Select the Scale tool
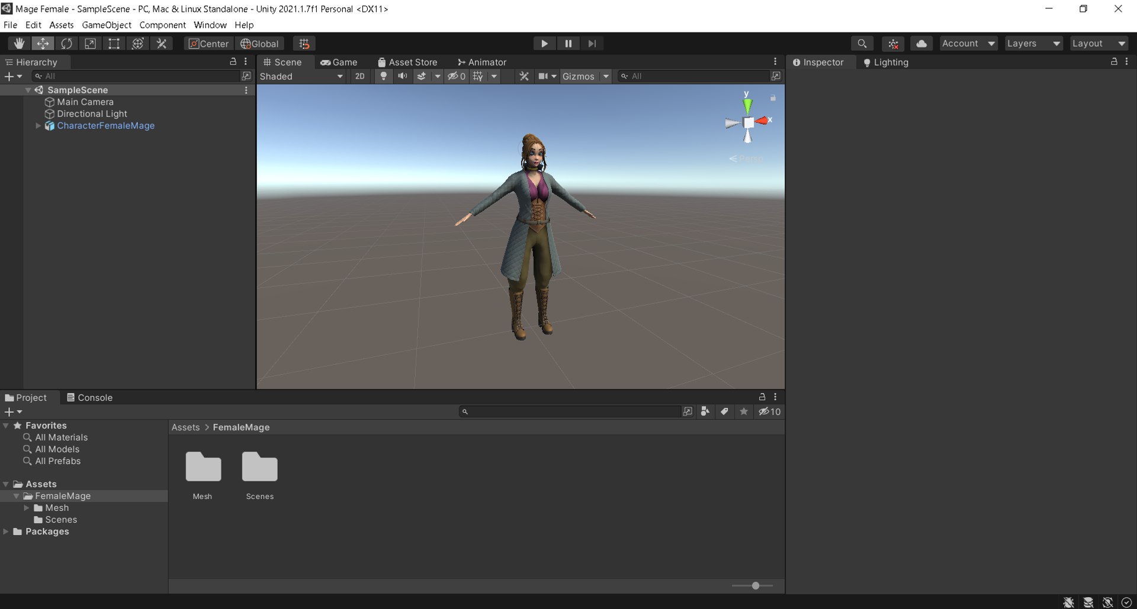This screenshot has width=1137, height=609. pyautogui.click(x=90, y=44)
